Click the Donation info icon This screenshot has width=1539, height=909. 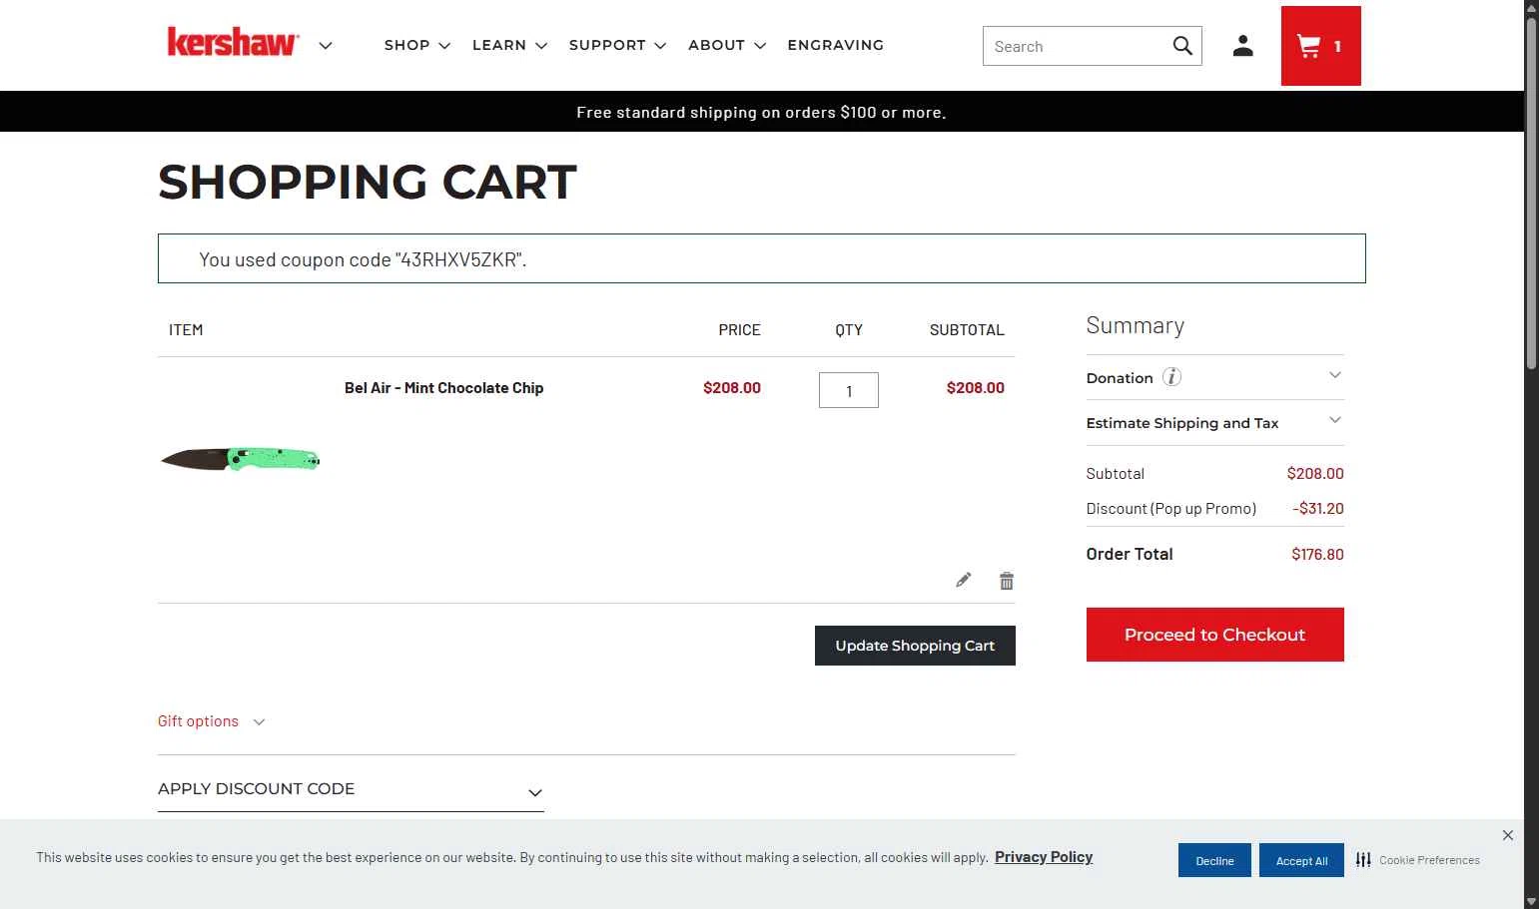click(x=1172, y=377)
